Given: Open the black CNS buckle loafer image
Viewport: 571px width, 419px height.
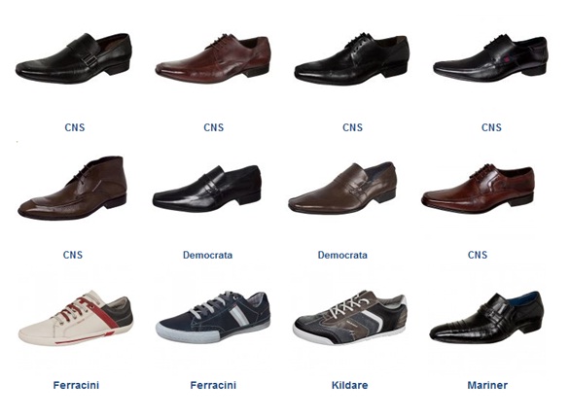Looking at the screenshot, I should (73, 58).
